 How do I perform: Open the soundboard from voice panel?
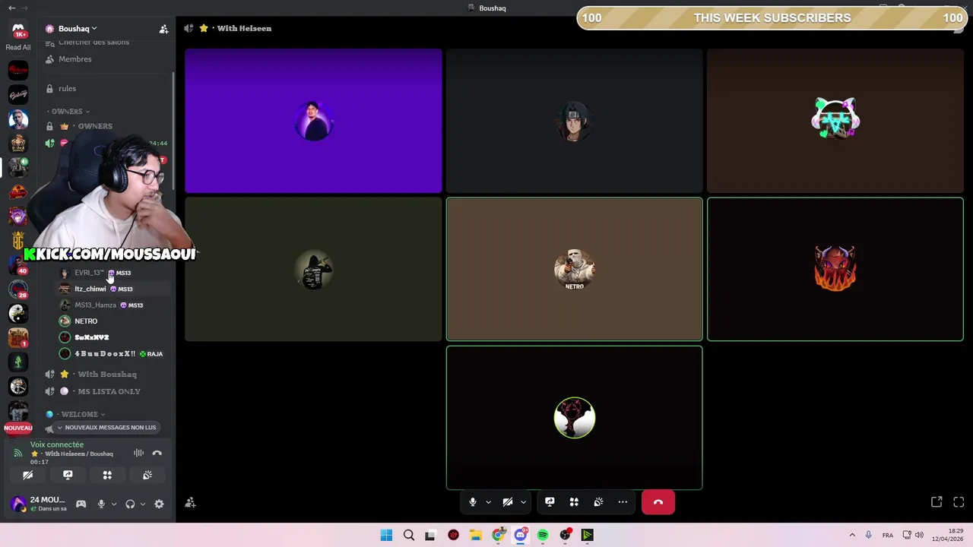point(147,475)
